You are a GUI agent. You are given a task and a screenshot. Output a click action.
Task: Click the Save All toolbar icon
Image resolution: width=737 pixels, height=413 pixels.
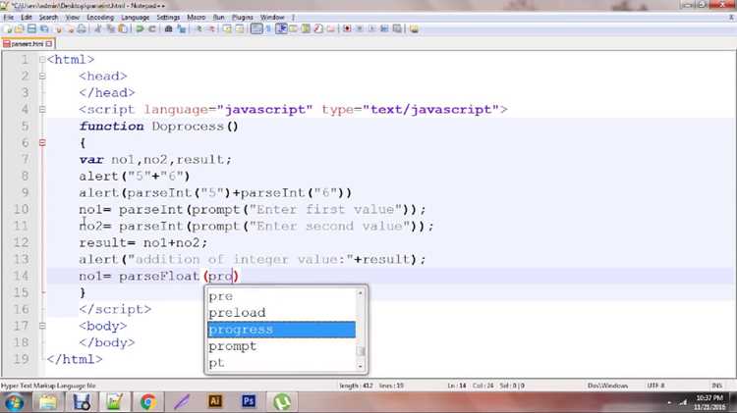[44, 29]
